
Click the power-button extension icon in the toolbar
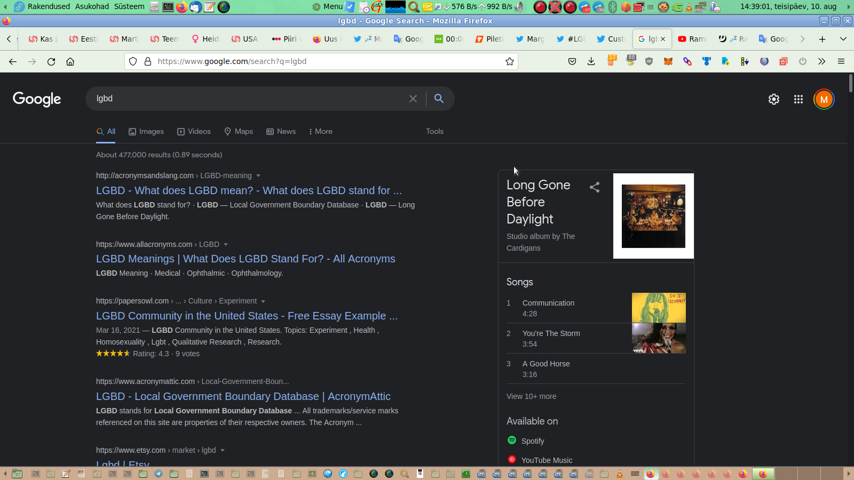[x=803, y=61]
